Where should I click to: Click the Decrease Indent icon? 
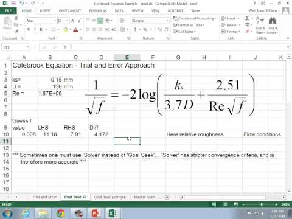click(x=108, y=30)
